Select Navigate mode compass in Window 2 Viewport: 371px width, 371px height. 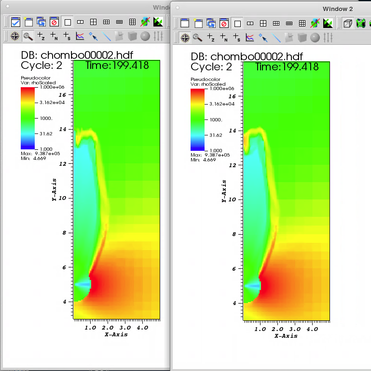coord(185,38)
